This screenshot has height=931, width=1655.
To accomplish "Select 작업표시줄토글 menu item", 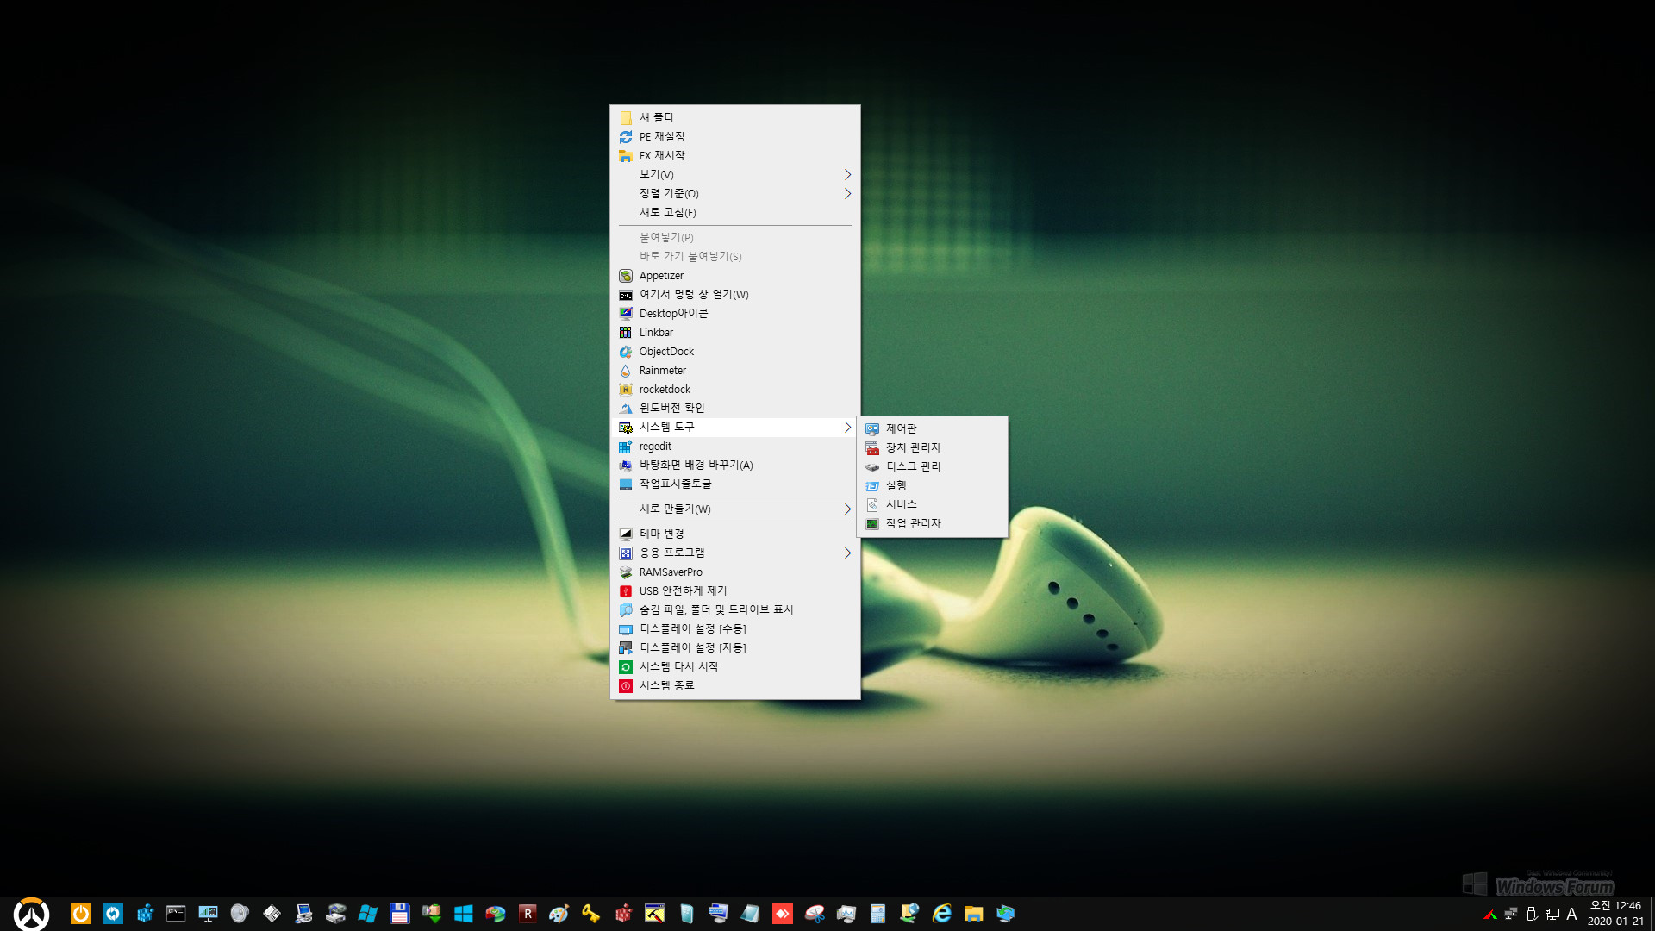I will tap(734, 484).
